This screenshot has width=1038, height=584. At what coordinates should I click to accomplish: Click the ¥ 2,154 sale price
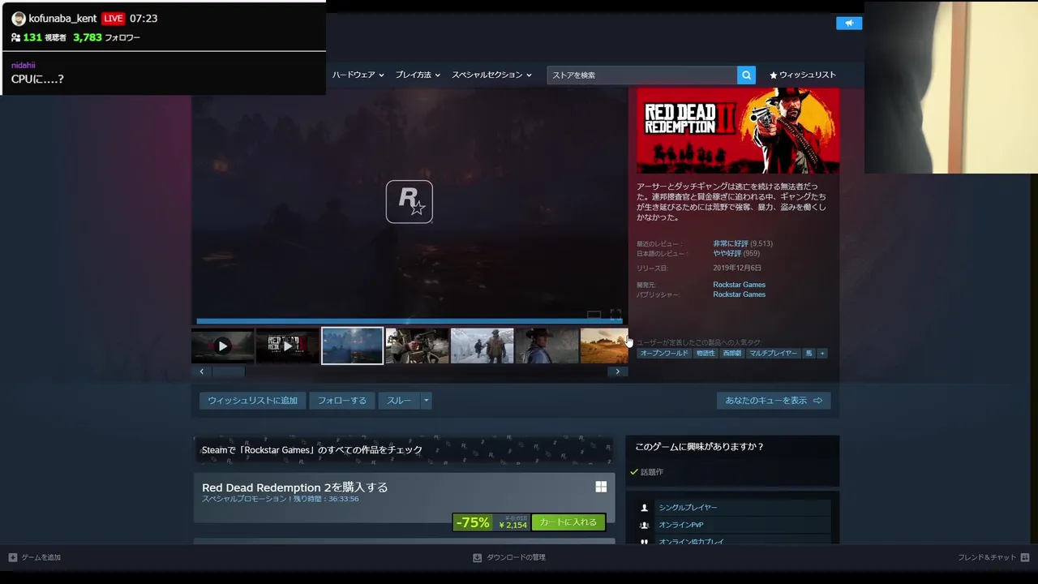click(513, 526)
